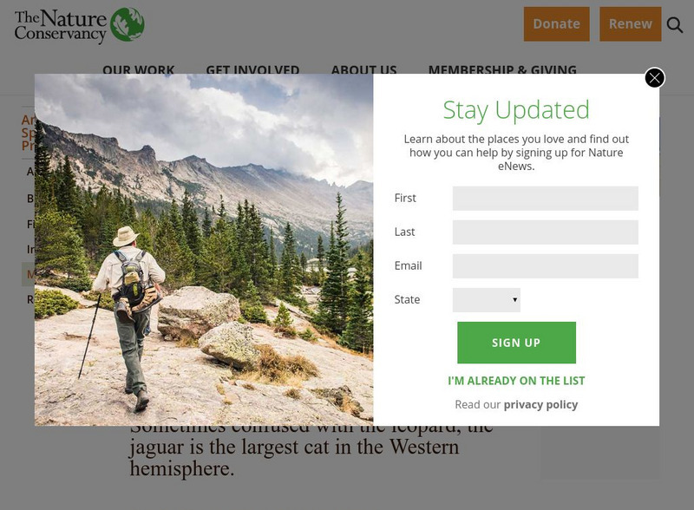Click The Nature Conservancy leaf logo
The image size is (694, 510).
point(128,24)
